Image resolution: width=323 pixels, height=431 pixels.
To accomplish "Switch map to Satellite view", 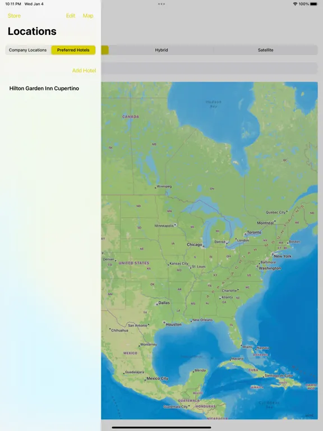I will click(x=266, y=50).
